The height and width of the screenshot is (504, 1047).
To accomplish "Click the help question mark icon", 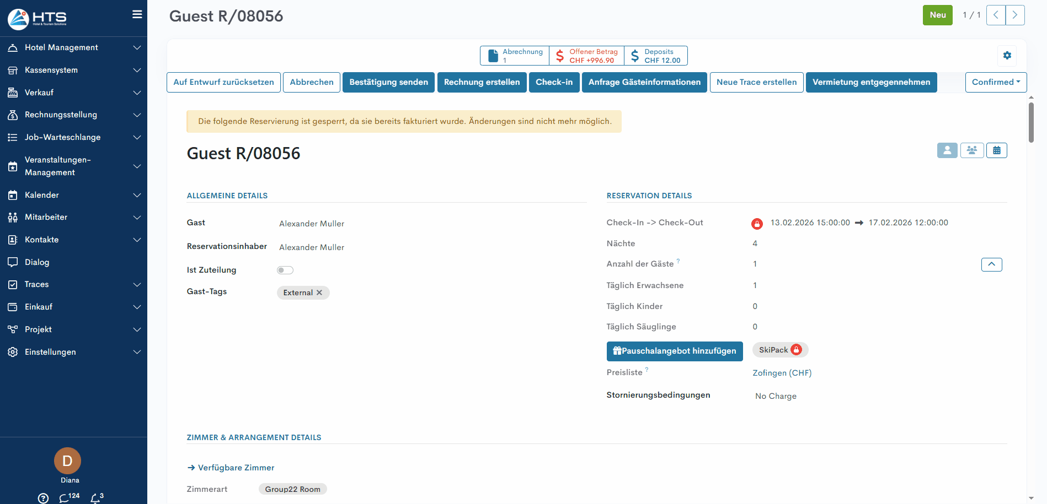I will tap(43, 498).
